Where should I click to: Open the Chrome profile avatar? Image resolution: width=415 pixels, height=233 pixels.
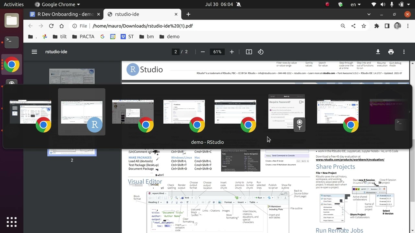pos(397,26)
